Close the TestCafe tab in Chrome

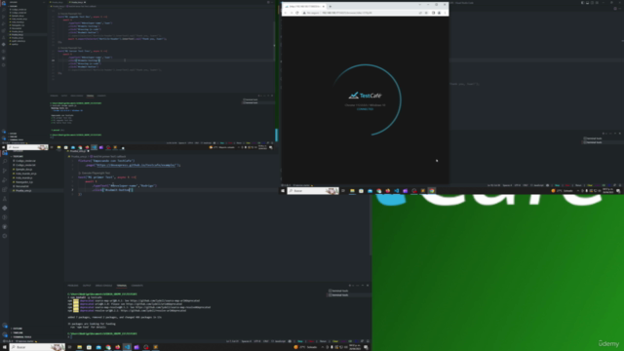324,7
